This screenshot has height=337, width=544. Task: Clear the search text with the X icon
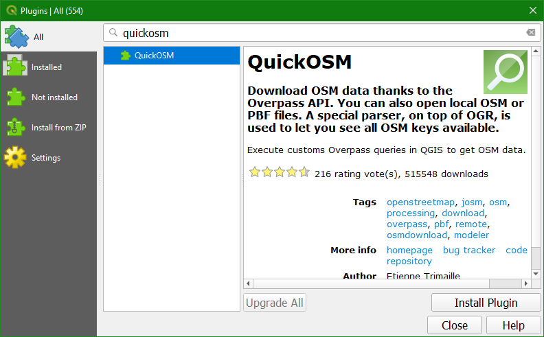click(530, 32)
